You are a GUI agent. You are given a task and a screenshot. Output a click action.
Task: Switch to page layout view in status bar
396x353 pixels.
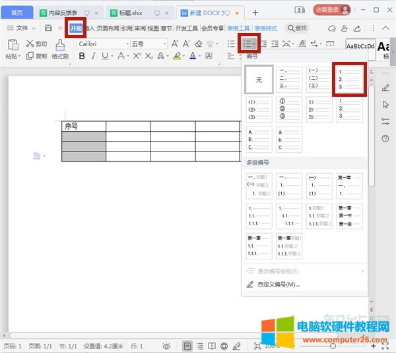coord(188,346)
